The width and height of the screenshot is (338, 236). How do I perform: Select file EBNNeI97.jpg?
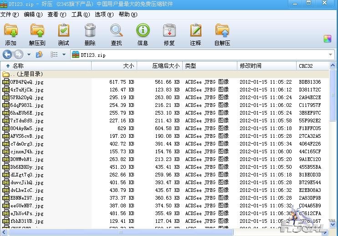click(27, 198)
